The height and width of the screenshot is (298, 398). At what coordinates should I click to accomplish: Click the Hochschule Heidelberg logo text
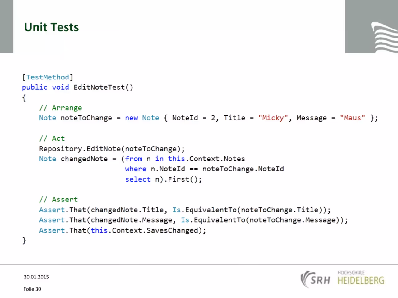(x=361, y=278)
